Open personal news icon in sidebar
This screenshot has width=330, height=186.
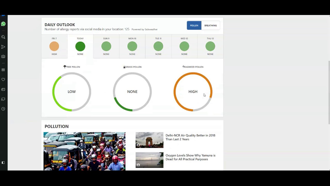click(3, 89)
